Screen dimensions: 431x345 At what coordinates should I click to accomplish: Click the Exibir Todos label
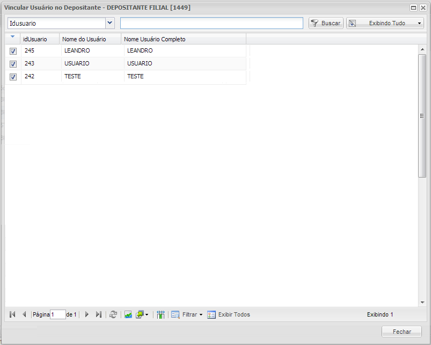click(234, 314)
